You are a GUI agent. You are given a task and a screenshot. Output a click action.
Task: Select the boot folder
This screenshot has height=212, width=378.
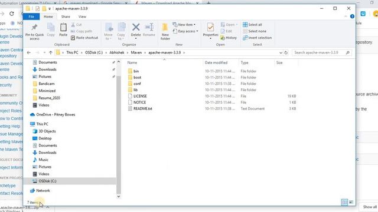click(x=137, y=77)
